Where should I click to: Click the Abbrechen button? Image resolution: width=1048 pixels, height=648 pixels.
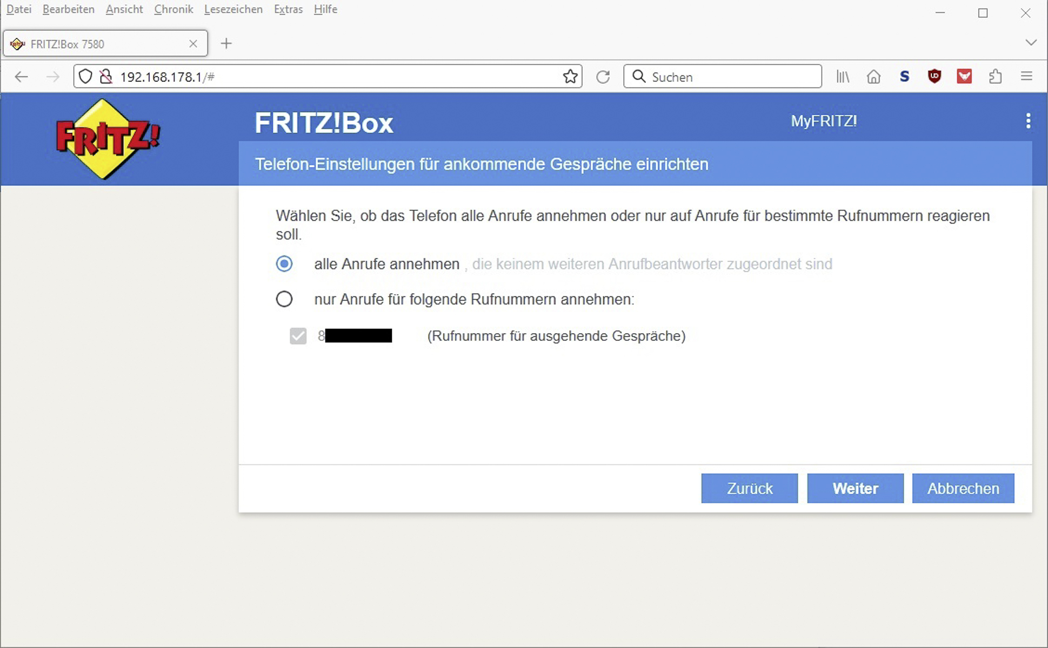963,488
